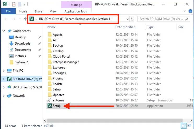The width and height of the screenshot is (194, 129).
Task: Click the scroll right arrow button
Action: tap(191, 120)
